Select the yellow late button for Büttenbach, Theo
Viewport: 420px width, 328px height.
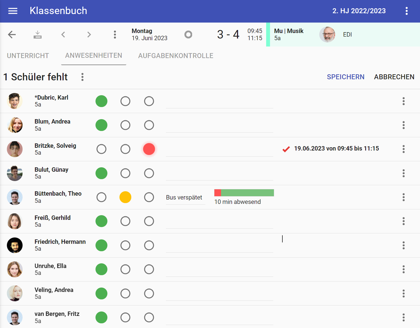click(x=125, y=197)
